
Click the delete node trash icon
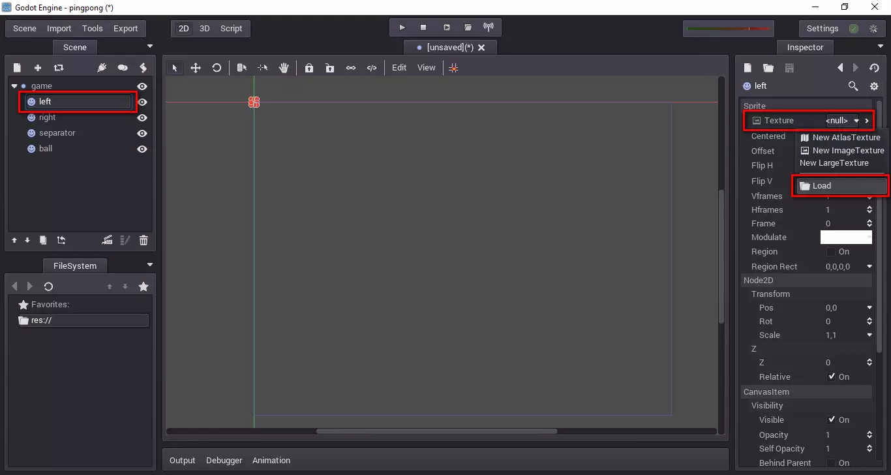click(143, 240)
